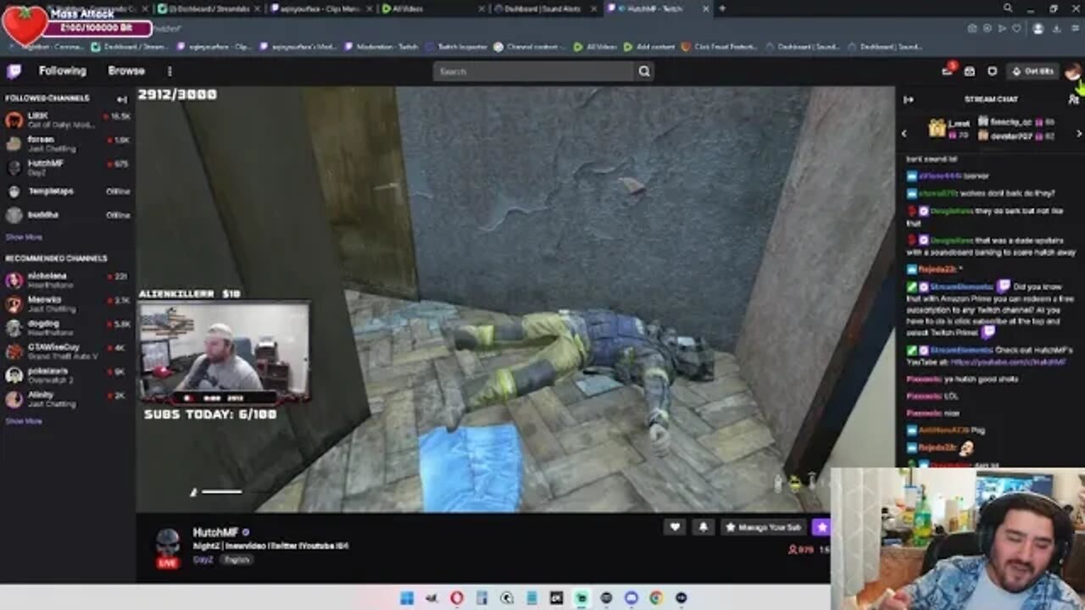Open GTAWiseGuy recommended channel
The width and height of the screenshot is (1085, 610).
pyautogui.click(x=68, y=351)
